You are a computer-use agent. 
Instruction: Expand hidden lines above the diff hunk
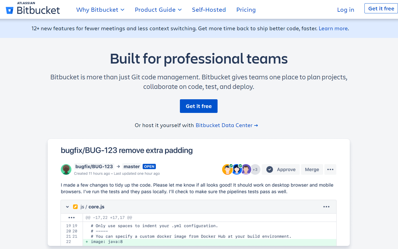[72, 218]
